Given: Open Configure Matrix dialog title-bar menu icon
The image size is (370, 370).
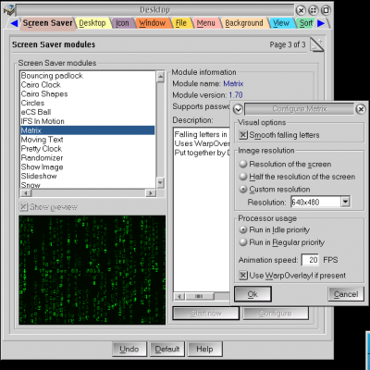Looking at the screenshot, I should pos(238,109).
